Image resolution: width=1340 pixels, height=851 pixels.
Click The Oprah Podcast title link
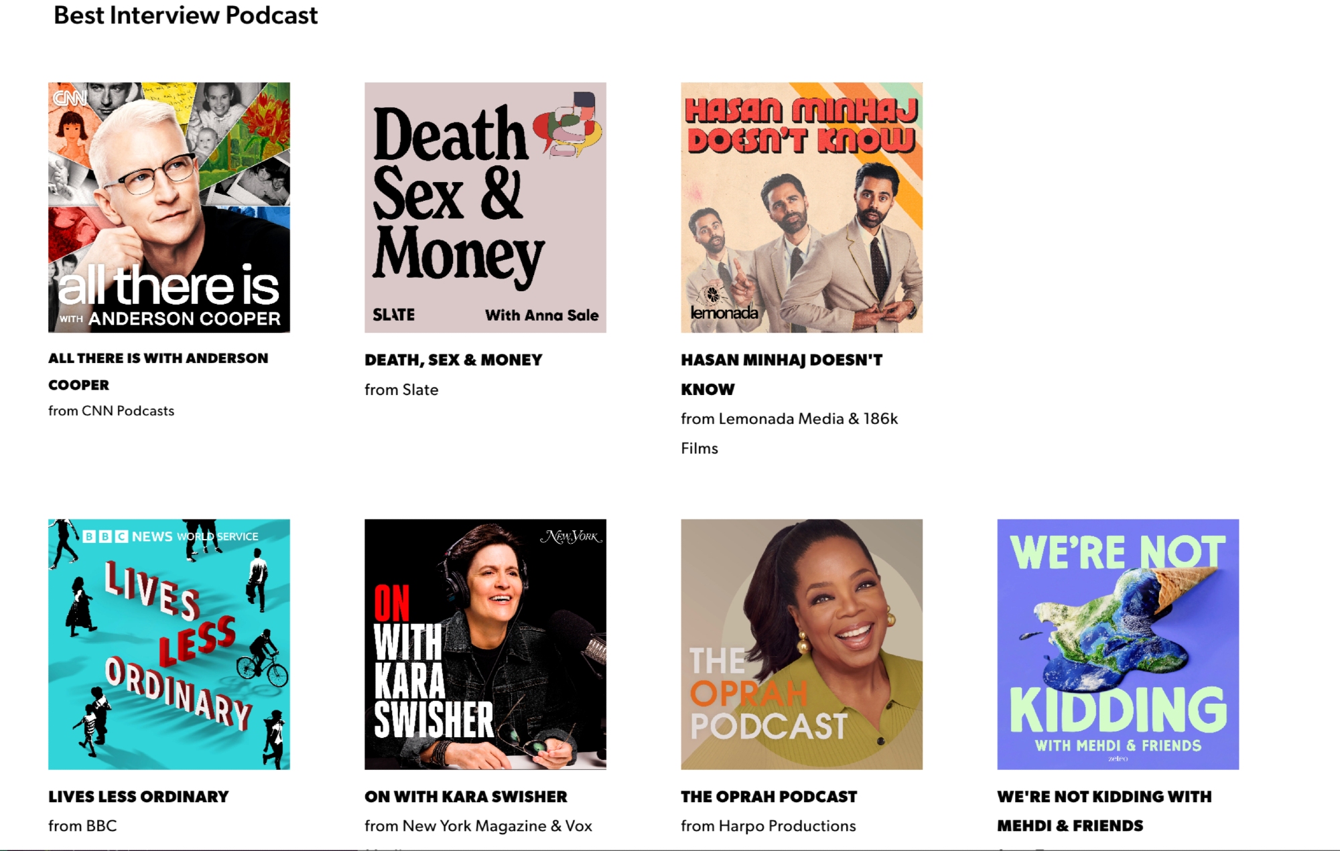point(769,797)
